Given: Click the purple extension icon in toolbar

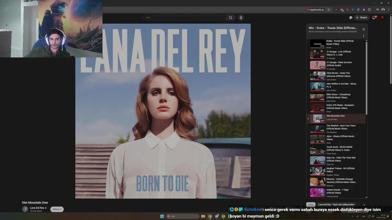Looking at the screenshot, I should (x=364, y=9).
